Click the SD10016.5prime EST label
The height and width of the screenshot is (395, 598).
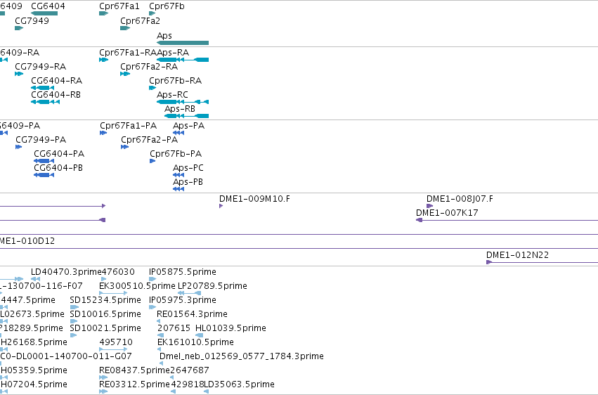[105, 315]
